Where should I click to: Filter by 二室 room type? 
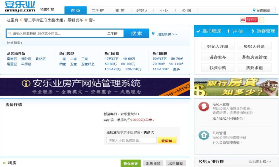click(73, 59)
